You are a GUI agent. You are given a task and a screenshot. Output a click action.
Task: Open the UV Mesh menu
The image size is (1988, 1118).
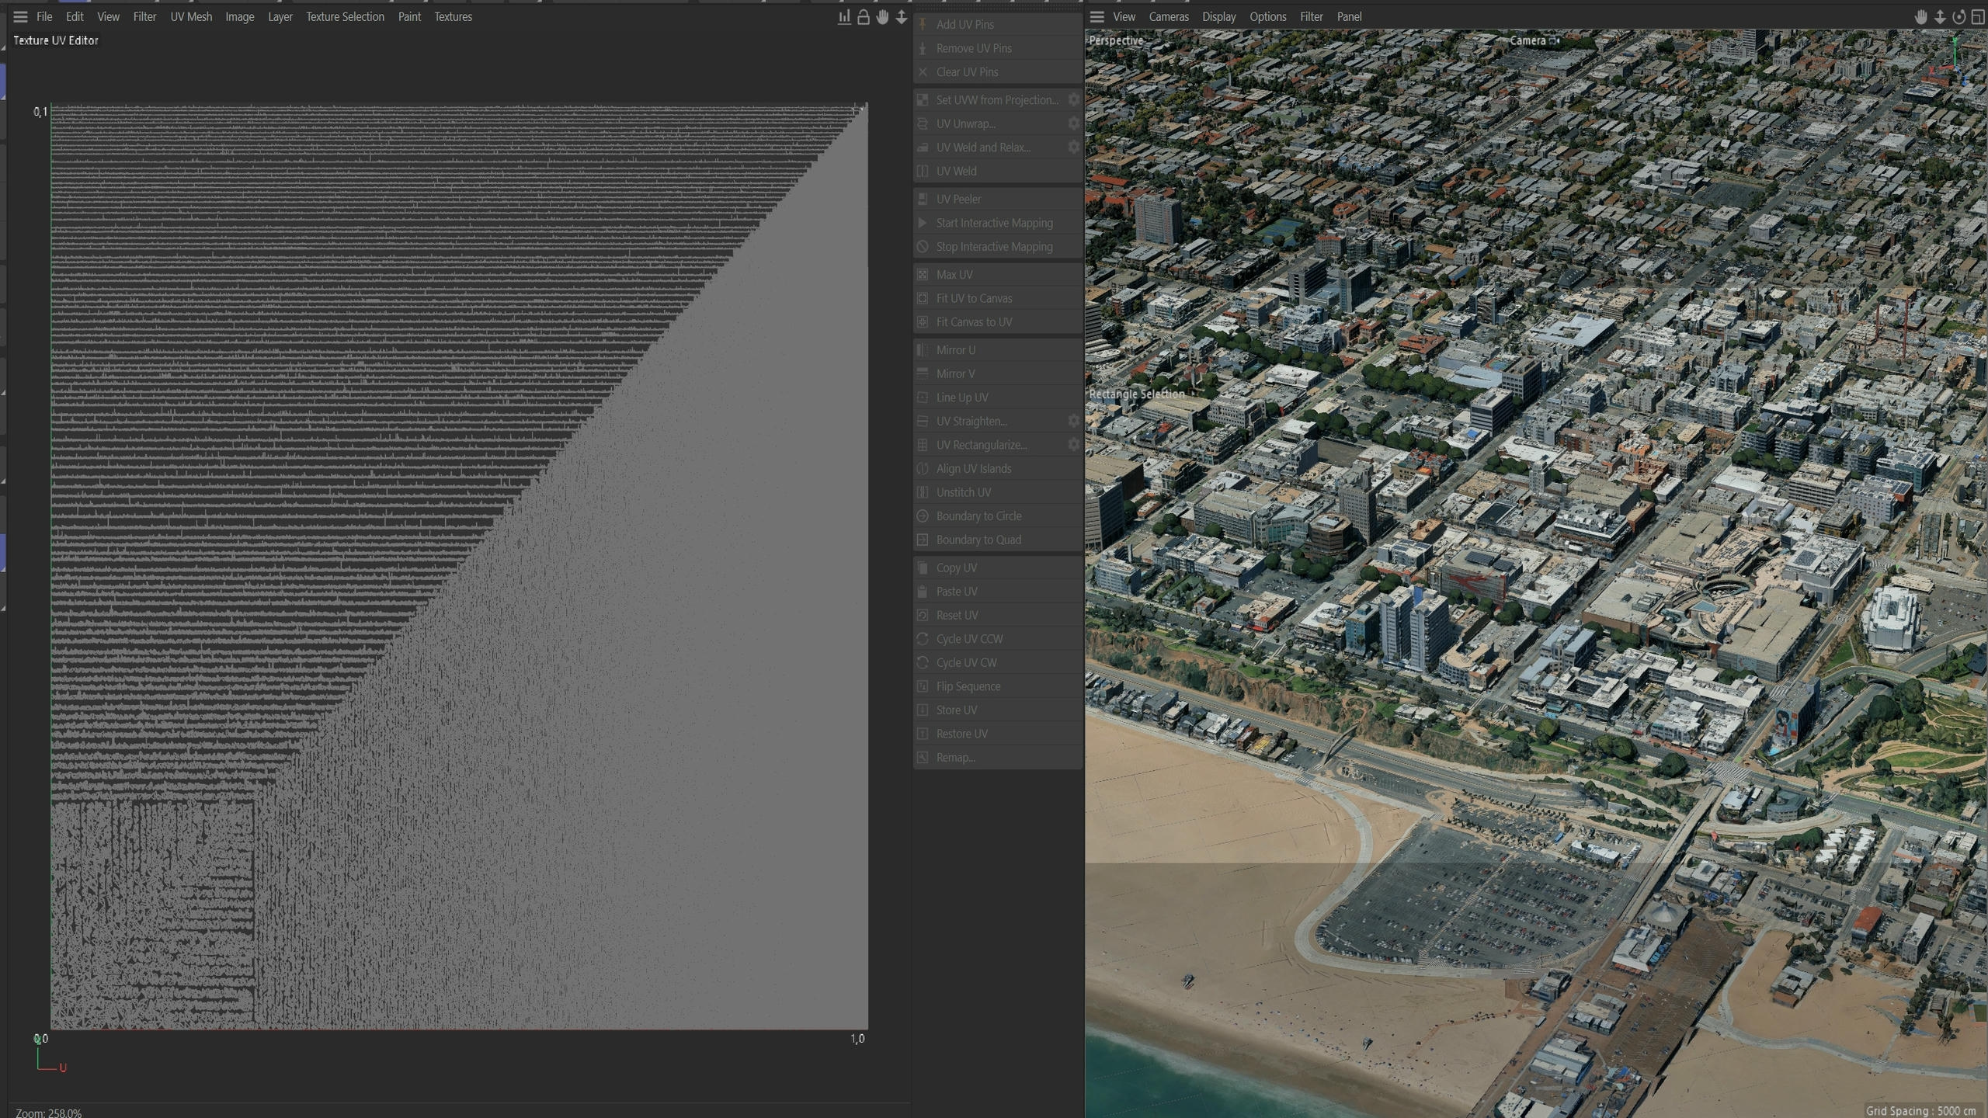pos(191,16)
